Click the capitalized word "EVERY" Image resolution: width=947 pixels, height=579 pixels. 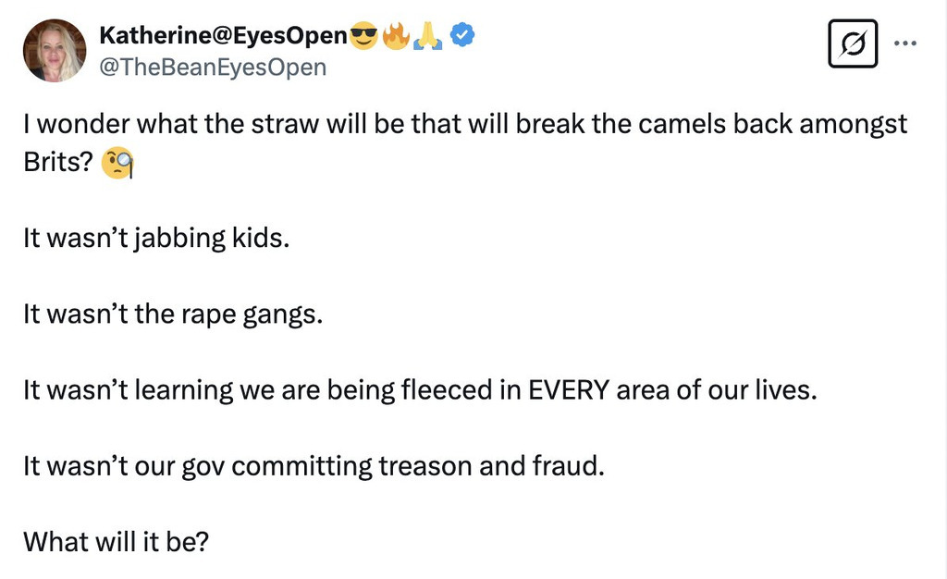569,389
